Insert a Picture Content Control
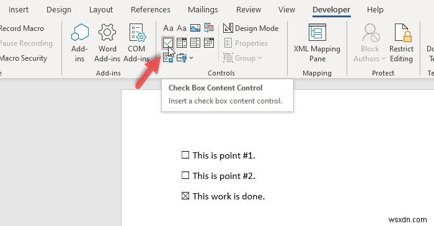The width and height of the screenshot is (434, 226). click(195, 28)
